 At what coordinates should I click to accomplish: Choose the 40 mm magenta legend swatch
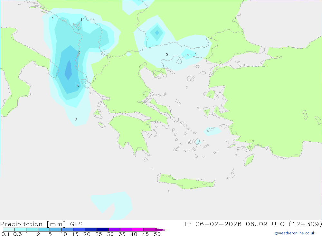[137, 230]
